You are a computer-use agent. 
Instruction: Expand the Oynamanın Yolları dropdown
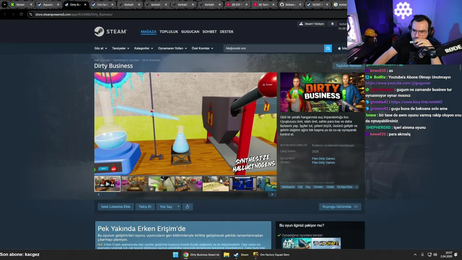[x=173, y=48]
